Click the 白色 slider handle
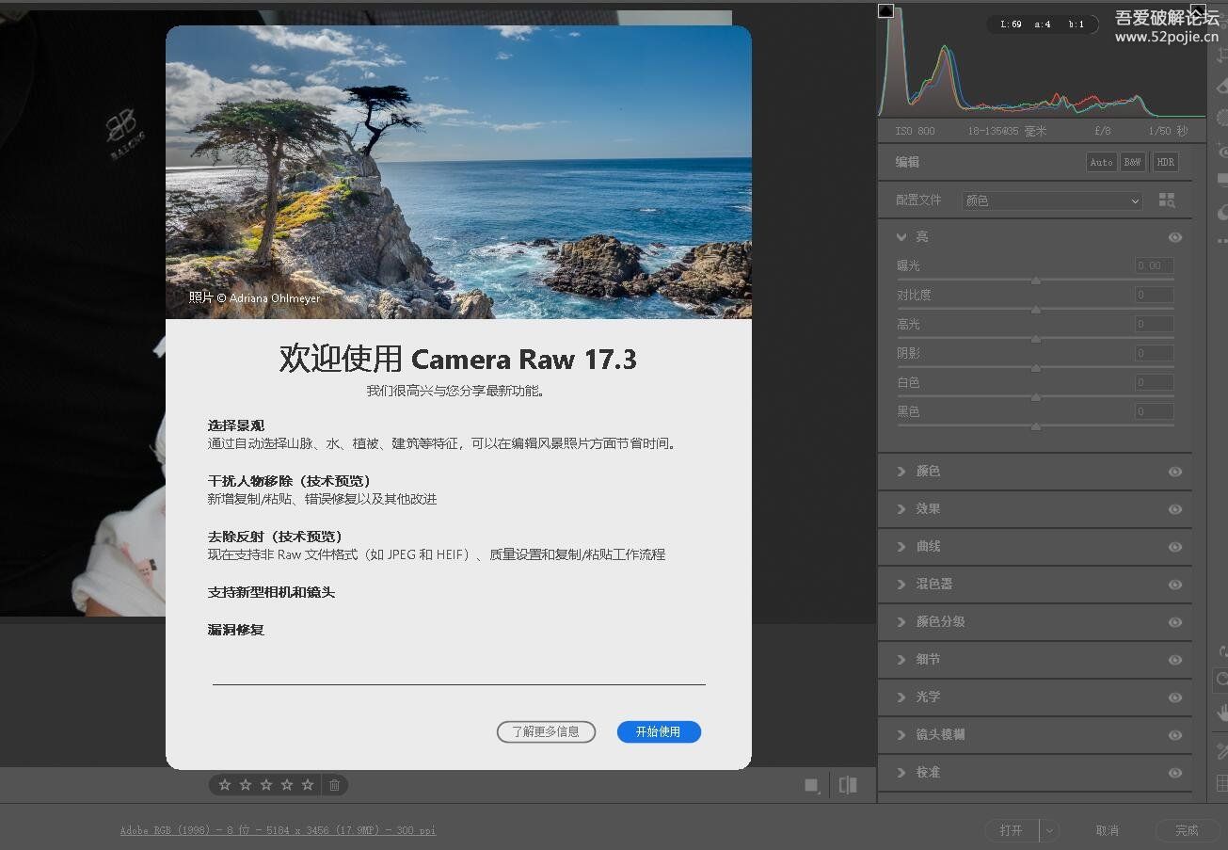The height and width of the screenshot is (850, 1228). click(1036, 397)
